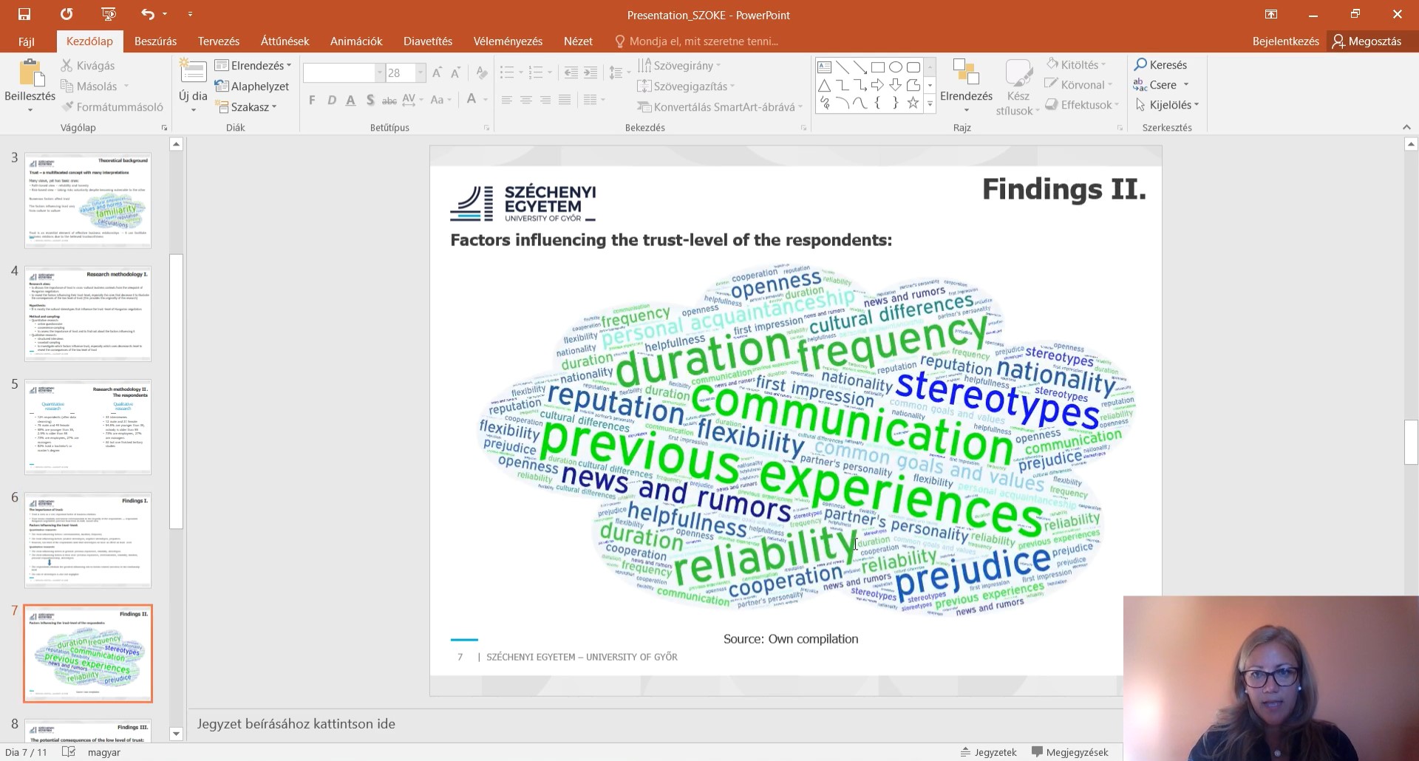Viewport: 1419px width, 761px height.
Task: Open font size 28 dropdown
Action: coord(421,72)
